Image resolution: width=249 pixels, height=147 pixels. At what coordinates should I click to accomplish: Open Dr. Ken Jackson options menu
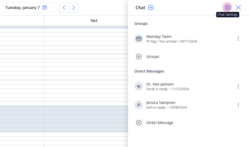[x=238, y=86]
